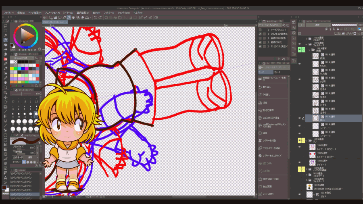Toggle visibility of クビ層 layer
This screenshot has width=363, height=204.
click(300, 79)
